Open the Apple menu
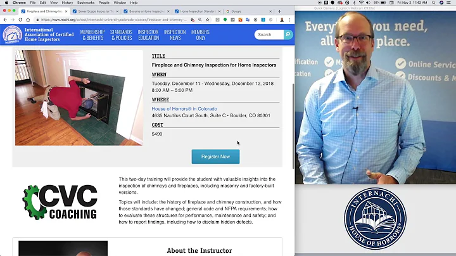The width and height of the screenshot is (456, 256). point(6,3)
